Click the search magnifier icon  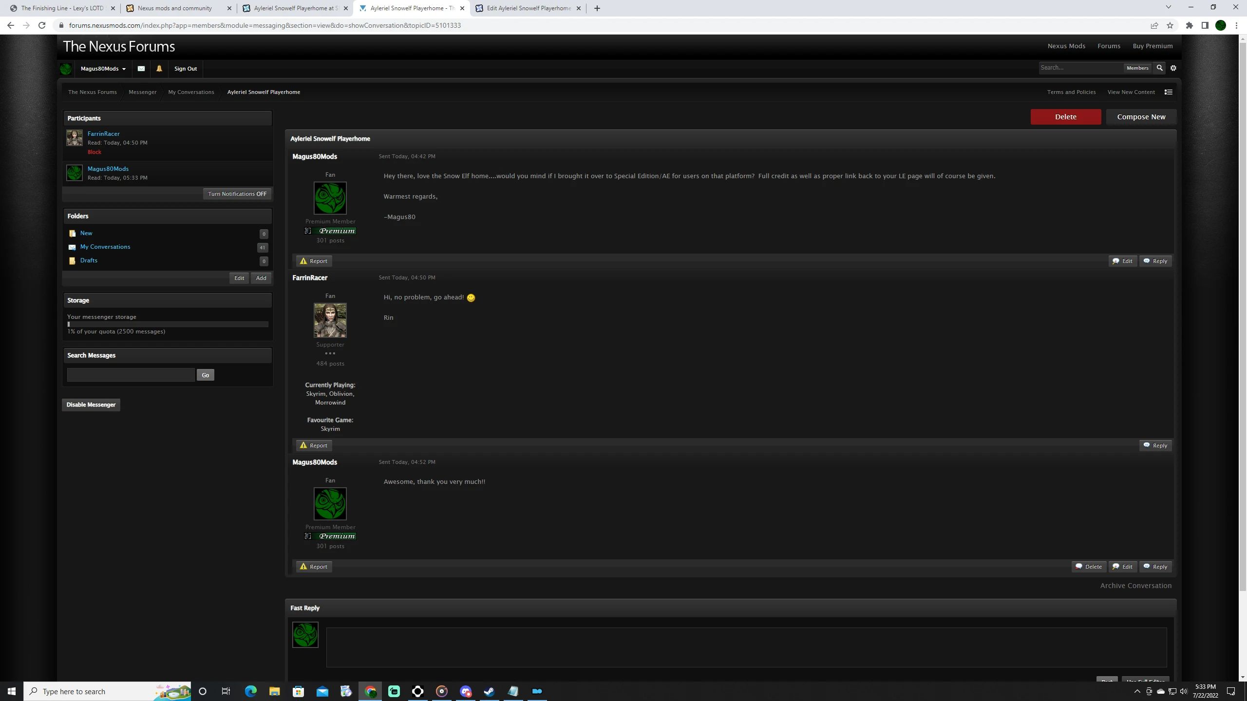1160,68
